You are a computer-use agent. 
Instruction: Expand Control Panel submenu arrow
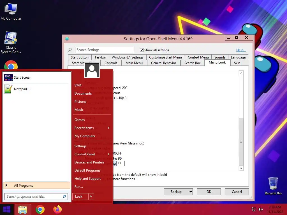109,154
